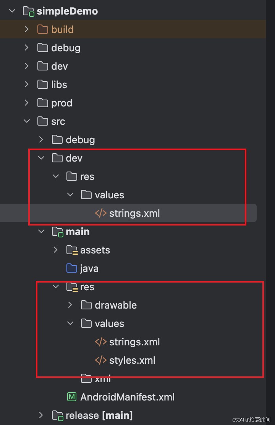This screenshot has height=425, width=275.
Task: Click the styles.xml file icon
Action: point(101,360)
